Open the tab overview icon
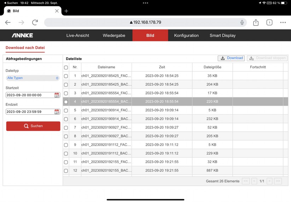This screenshot has width=291, height=202. tap(269, 22)
